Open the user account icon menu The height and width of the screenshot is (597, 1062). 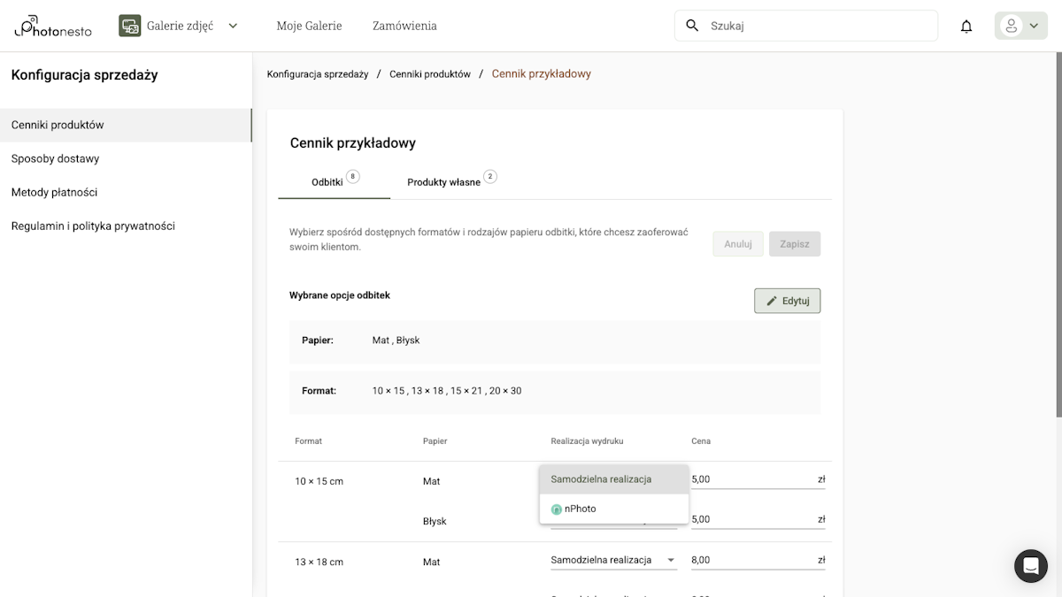tap(1012, 26)
